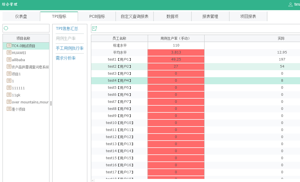Click the red 49.25 cell
The height and width of the screenshot is (182, 300).
tap(176, 59)
